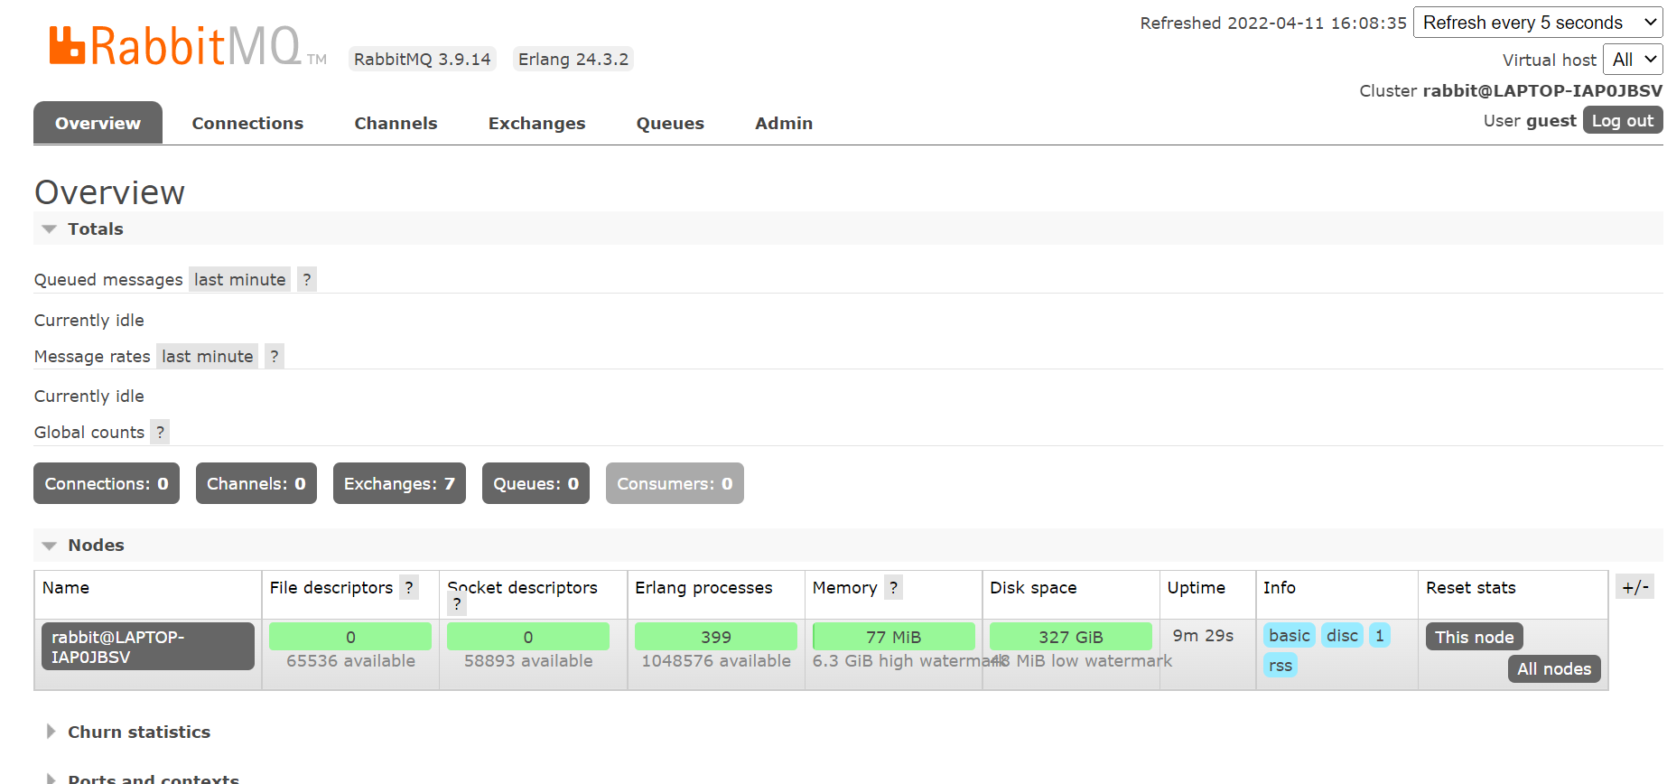Change Message rates 'last minute' range

point(207,357)
